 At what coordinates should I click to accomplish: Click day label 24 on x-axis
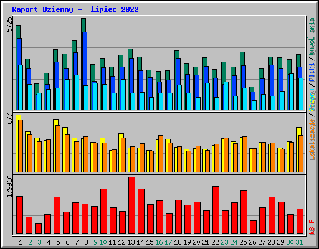234,242
